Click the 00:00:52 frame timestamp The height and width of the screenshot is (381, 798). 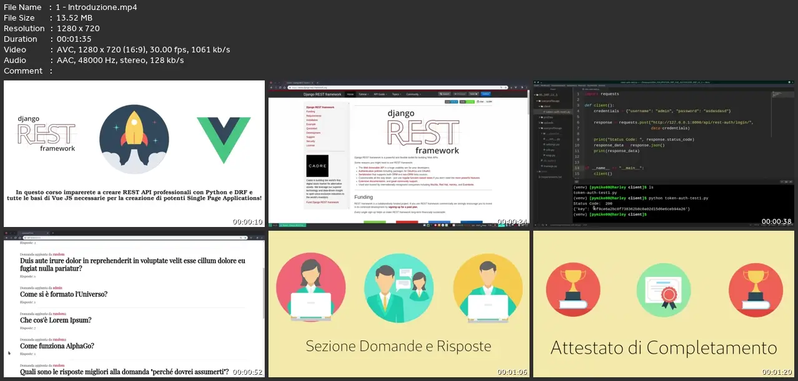coord(247,372)
